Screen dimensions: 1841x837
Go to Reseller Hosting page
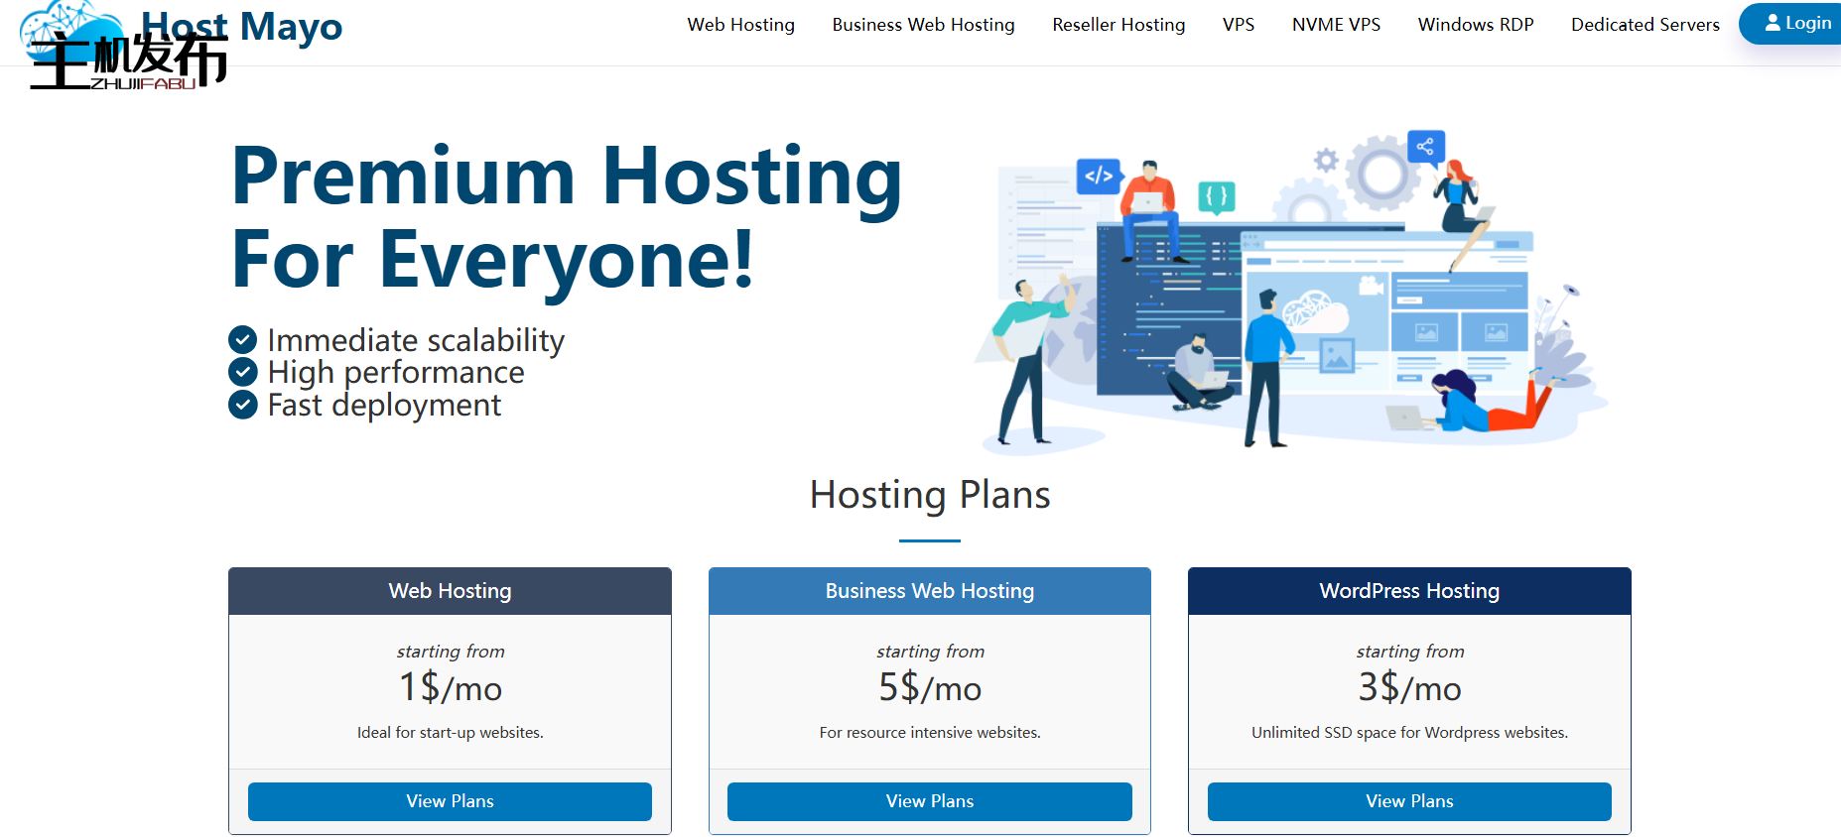coord(1118,25)
